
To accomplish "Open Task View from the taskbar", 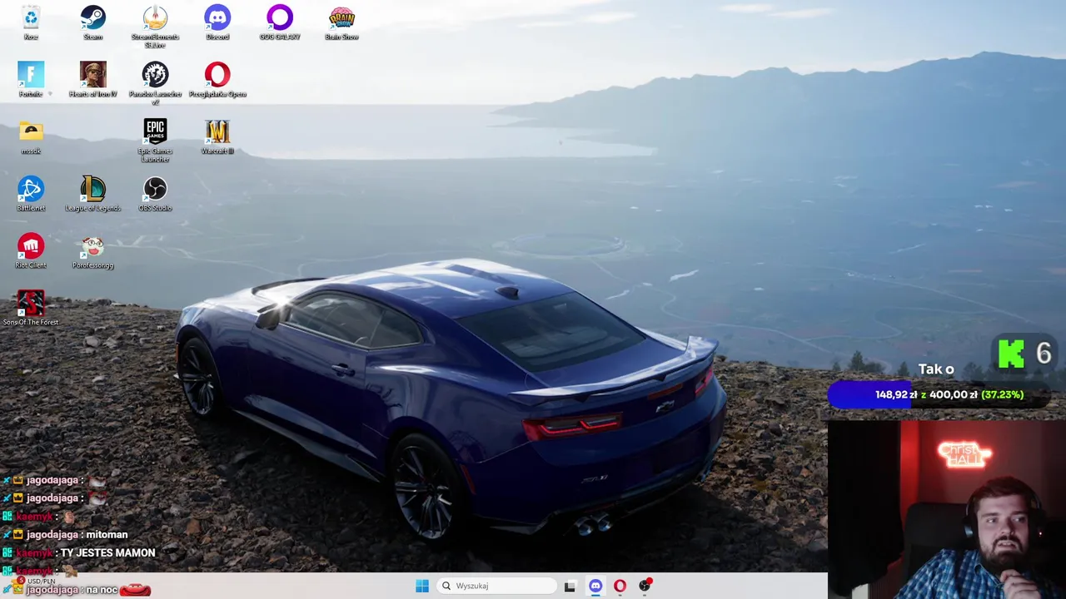I will point(570,586).
